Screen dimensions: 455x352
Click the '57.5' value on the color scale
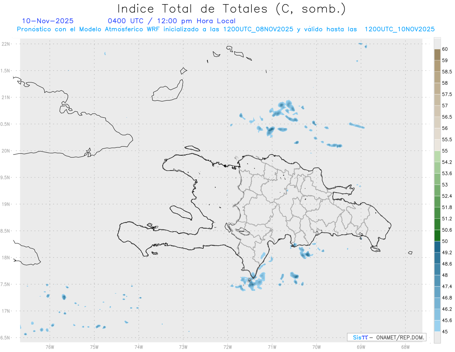(447, 94)
